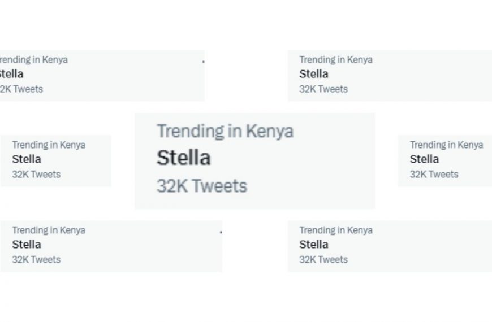The width and height of the screenshot is (492, 322).
Task: Select "32K Tweets" in the large center card
Action: click(x=201, y=186)
